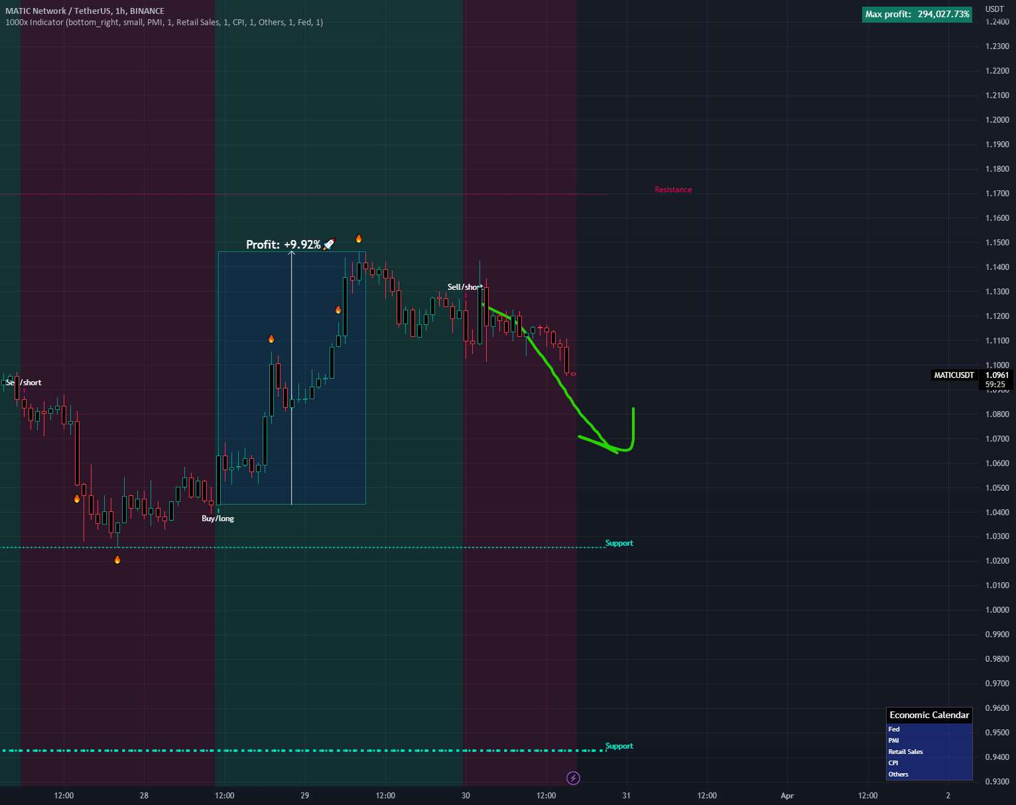This screenshot has height=805, width=1016.
Task: Click the 1.2000 price level on axis
Action: click(997, 120)
